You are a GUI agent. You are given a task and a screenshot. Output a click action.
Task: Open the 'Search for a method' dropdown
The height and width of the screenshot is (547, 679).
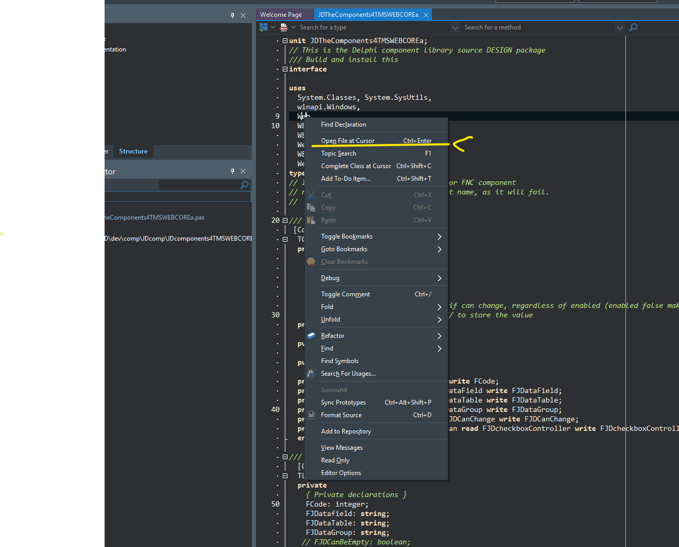(620, 27)
